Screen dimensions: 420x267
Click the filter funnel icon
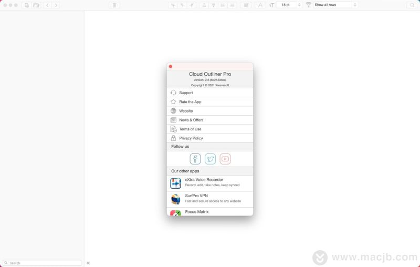(x=308, y=5)
